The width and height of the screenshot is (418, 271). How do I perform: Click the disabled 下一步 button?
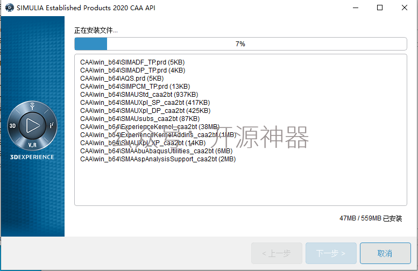(331, 253)
